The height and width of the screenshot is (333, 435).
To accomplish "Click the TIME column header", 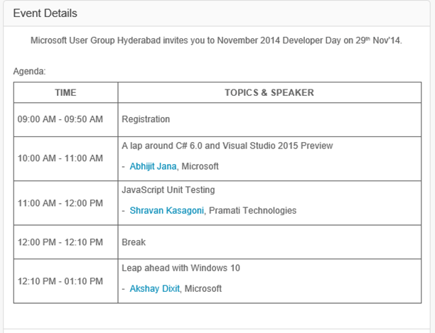I will click(65, 92).
